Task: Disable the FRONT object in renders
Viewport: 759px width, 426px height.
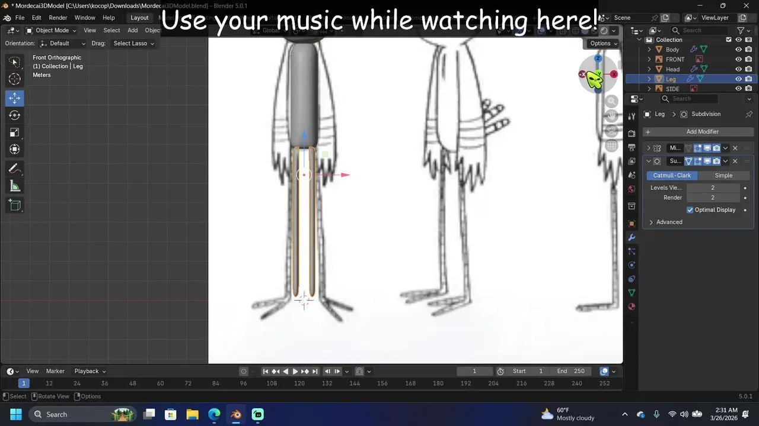Action: click(749, 60)
